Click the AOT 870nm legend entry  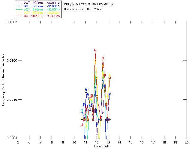38,13
